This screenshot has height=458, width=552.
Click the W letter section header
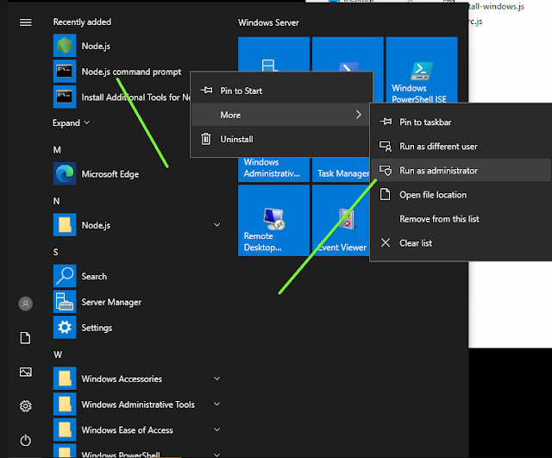(x=58, y=354)
